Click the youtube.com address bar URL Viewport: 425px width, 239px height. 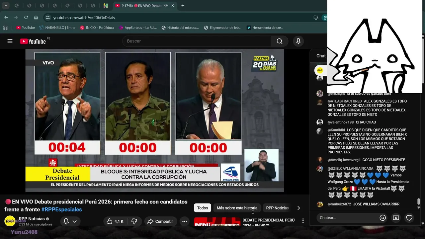click(84, 18)
